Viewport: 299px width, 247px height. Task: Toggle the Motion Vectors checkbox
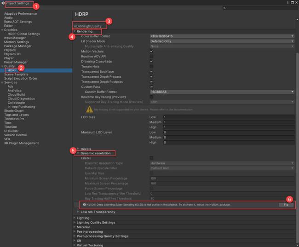pyautogui.click(x=151, y=52)
